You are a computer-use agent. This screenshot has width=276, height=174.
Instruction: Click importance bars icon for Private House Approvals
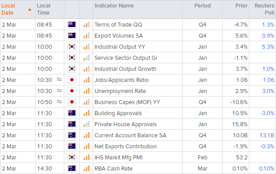(87, 124)
